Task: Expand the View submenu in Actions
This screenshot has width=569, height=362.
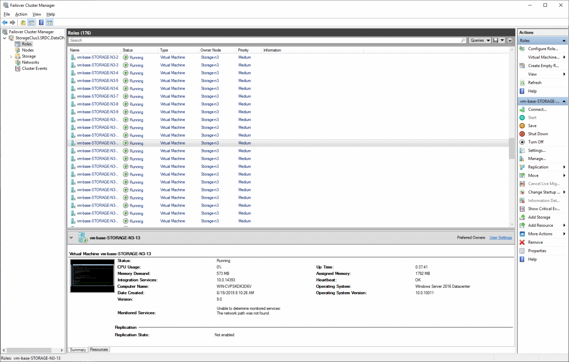Action: 564,74
